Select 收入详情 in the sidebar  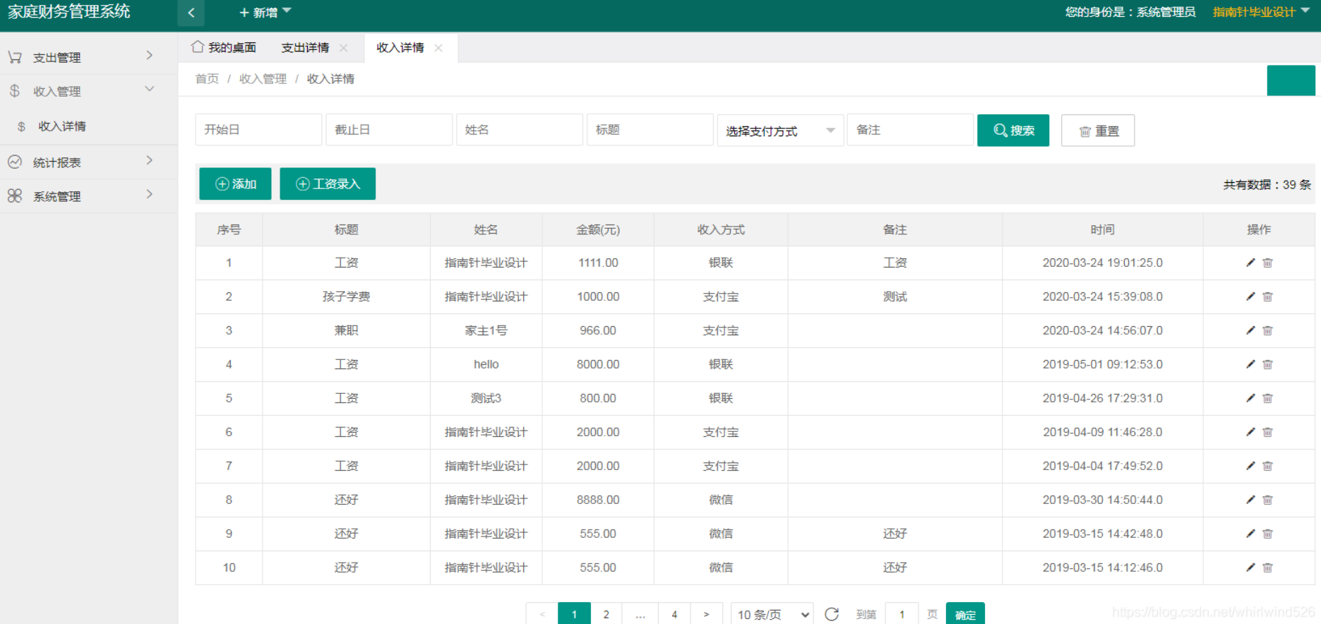(62, 126)
